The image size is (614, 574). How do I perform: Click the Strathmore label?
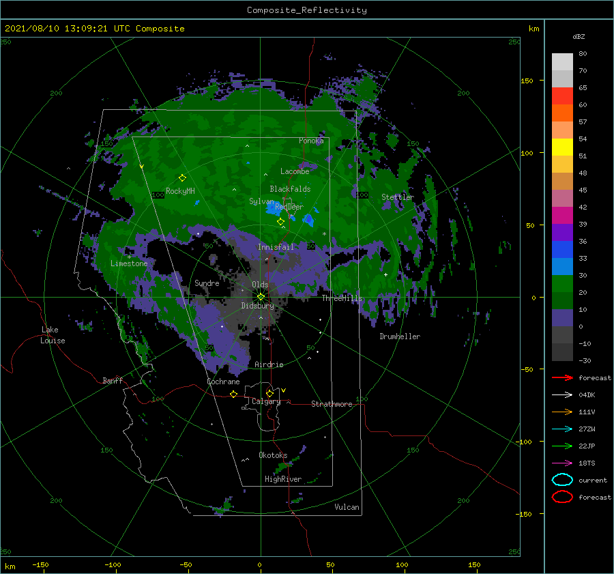[332, 404]
